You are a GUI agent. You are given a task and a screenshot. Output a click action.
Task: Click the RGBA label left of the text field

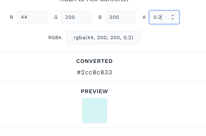click(55, 38)
